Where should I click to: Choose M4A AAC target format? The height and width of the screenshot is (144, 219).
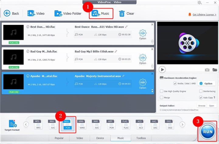coord(53,124)
